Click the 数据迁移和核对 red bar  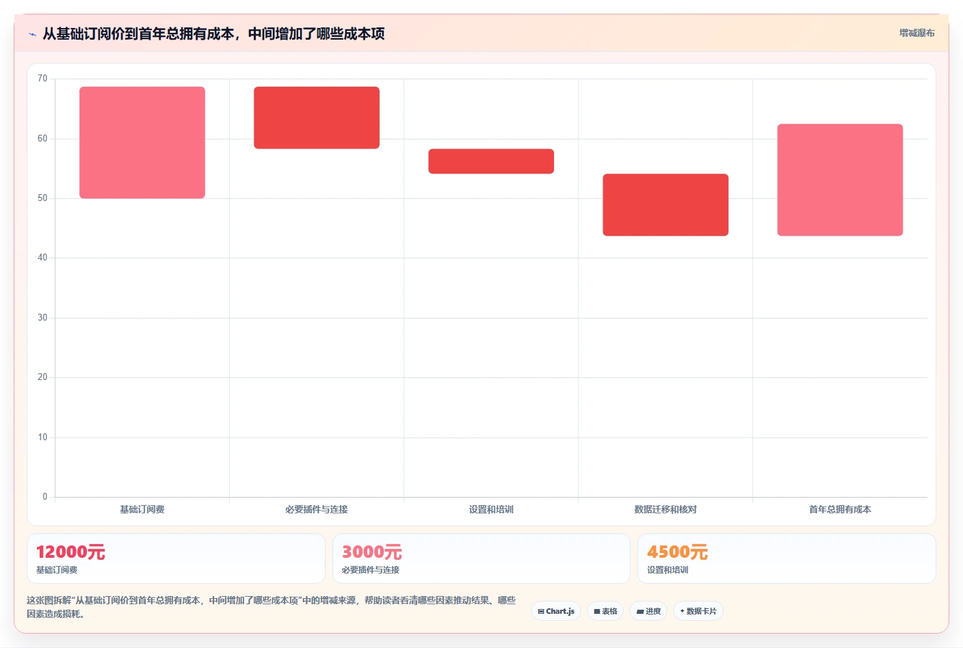point(665,205)
